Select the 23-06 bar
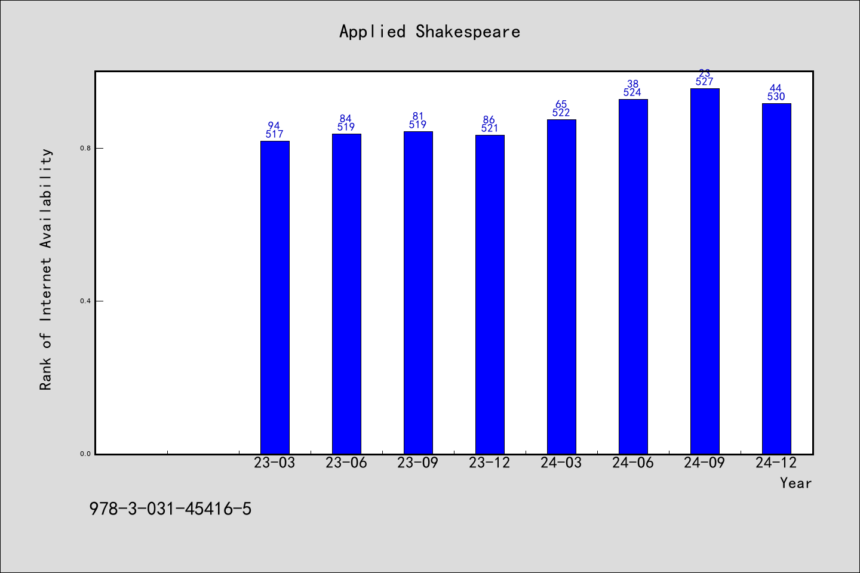 click(346, 294)
